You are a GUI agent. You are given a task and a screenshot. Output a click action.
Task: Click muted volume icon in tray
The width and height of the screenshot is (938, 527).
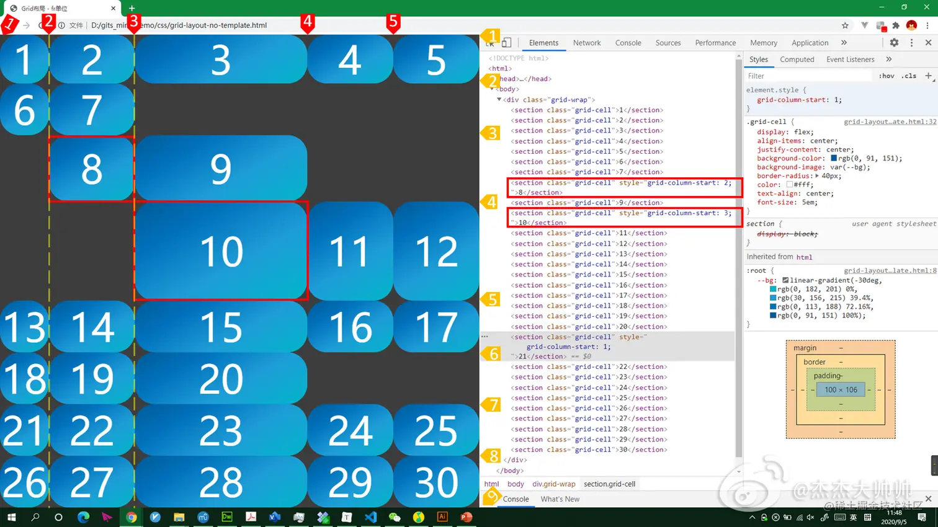pyautogui.click(x=811, y=517)
